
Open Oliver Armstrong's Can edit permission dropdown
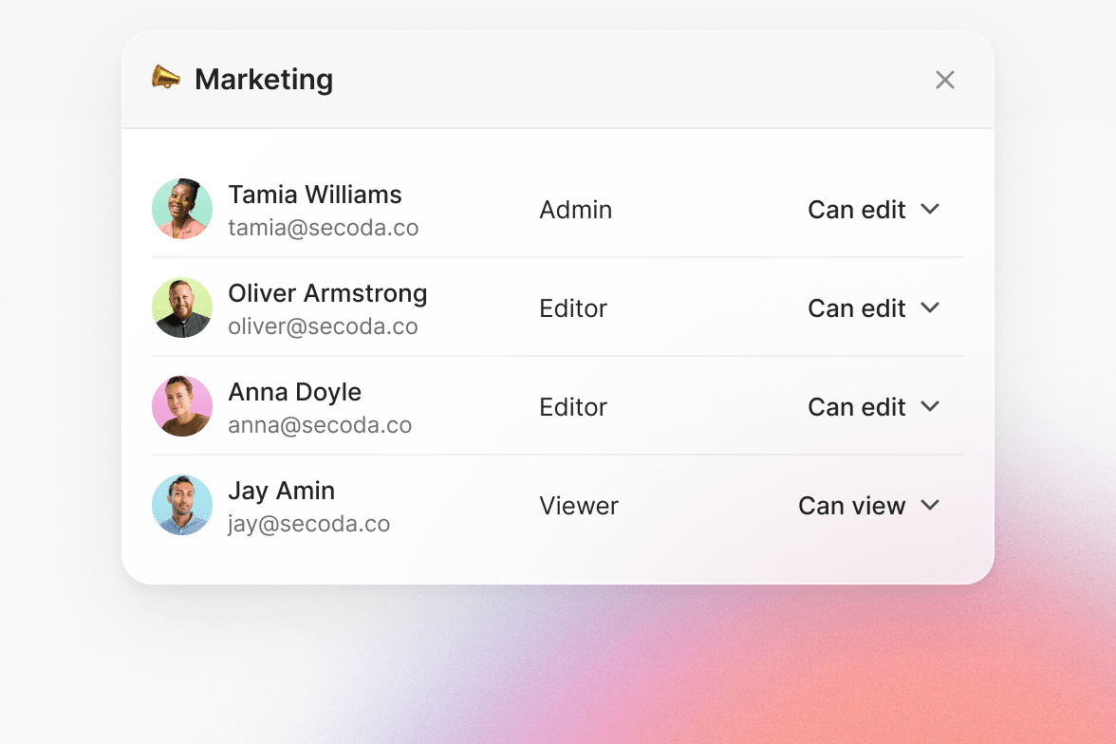[x=873, y=308]
